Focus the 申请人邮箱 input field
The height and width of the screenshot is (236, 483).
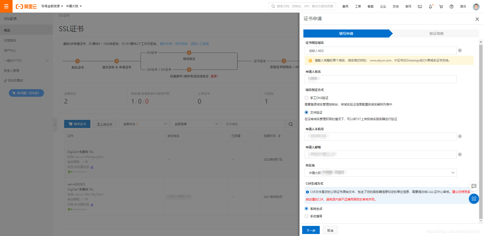point(381,155)
